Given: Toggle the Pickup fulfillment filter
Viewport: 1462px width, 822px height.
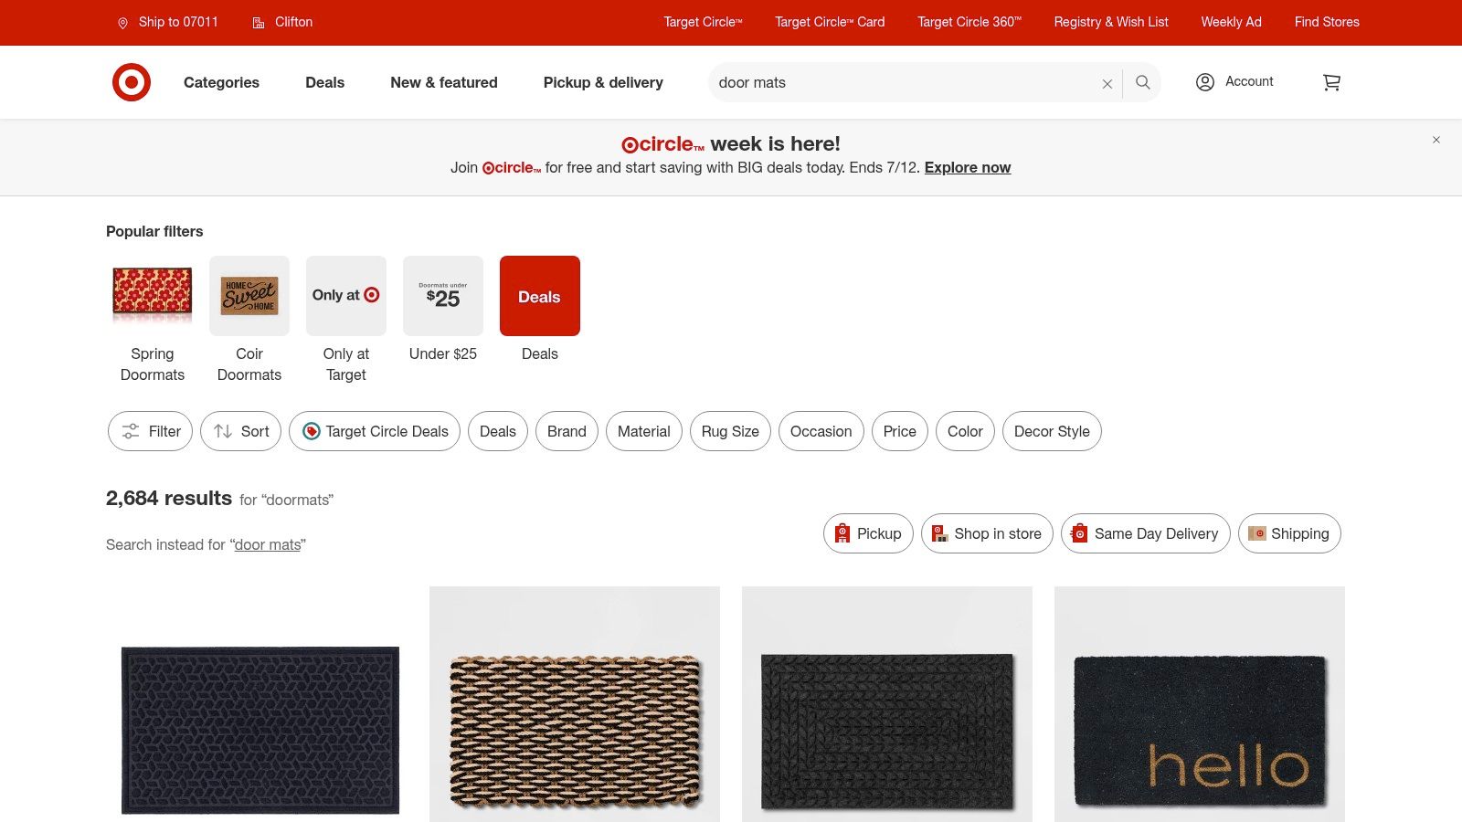Looking at the screenshot, I should point(868,533).
